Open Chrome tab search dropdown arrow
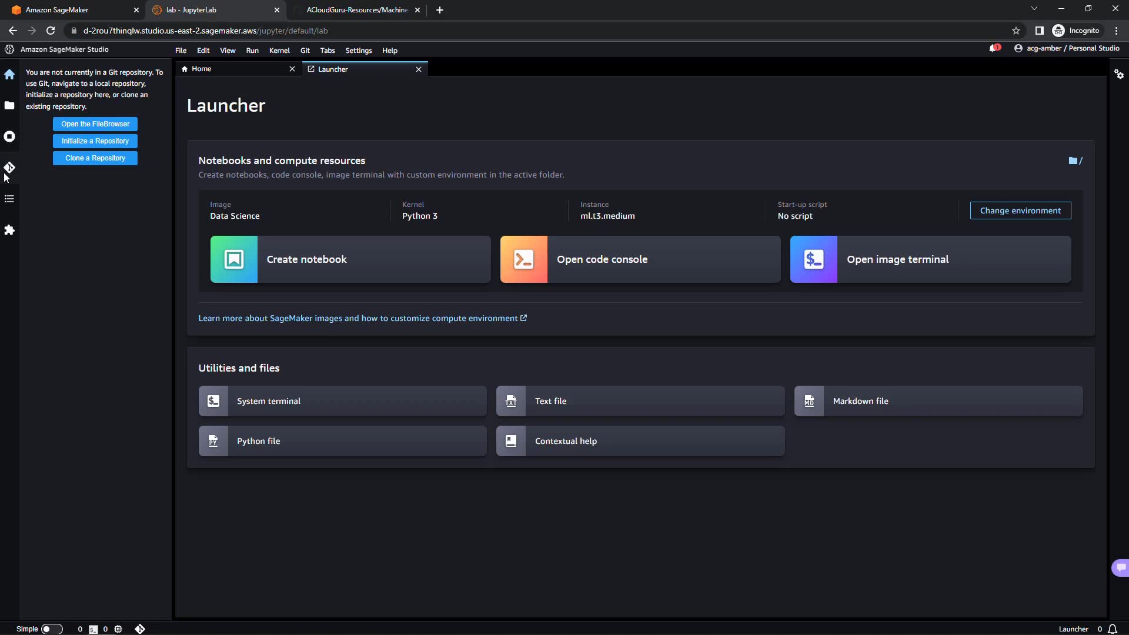The height and width of the screenshot is (635, 1129). pyautogui.click(x=1034, y=9)
